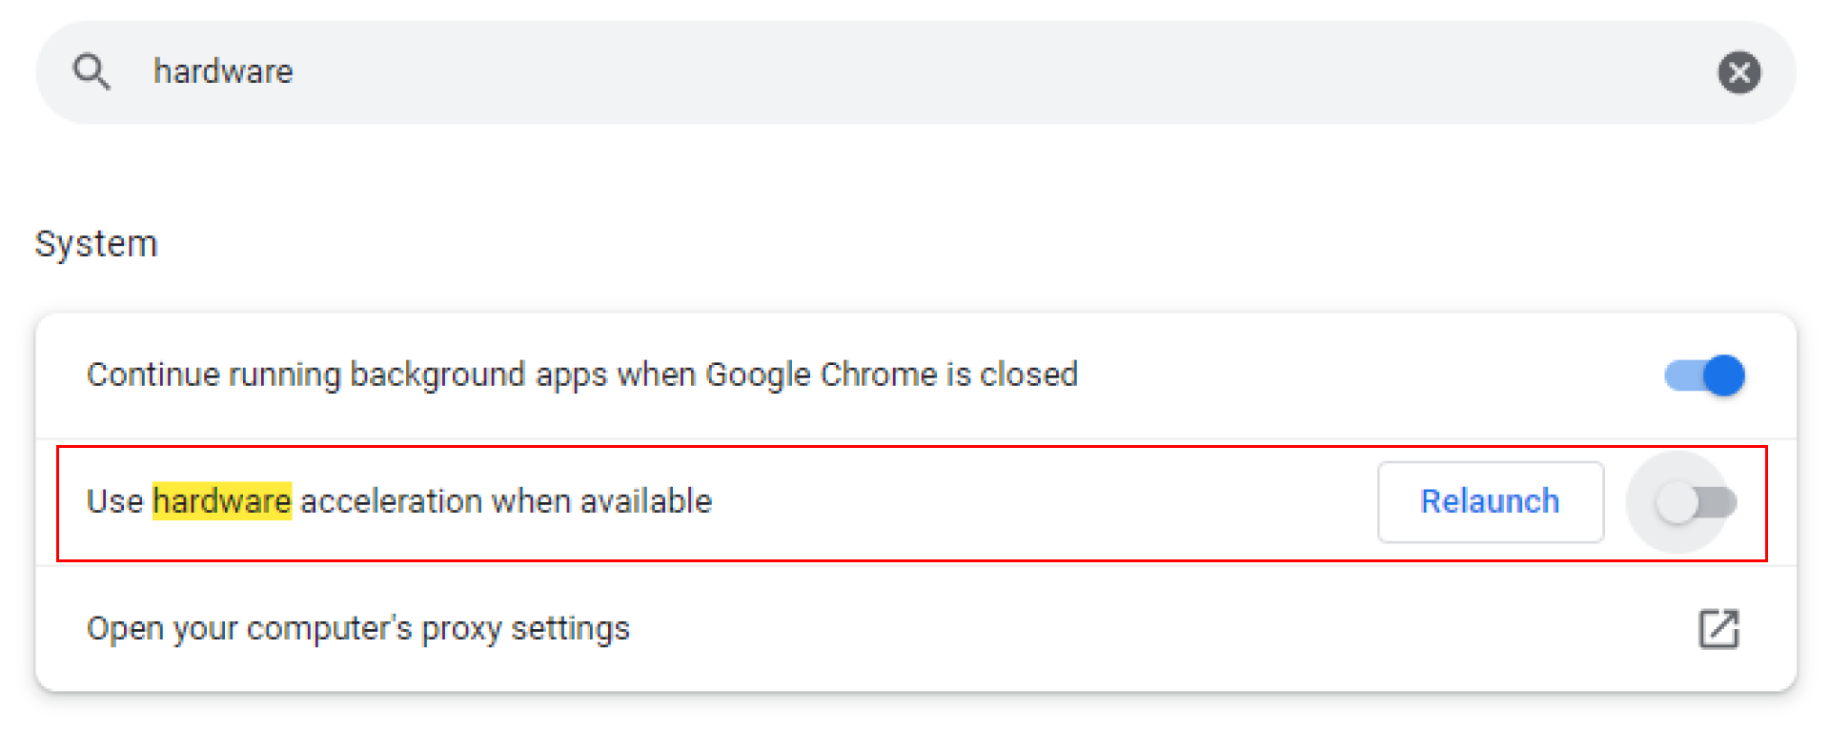
Task: Focus the settings search field containing 'hardware'
Action: click(916, 72)
